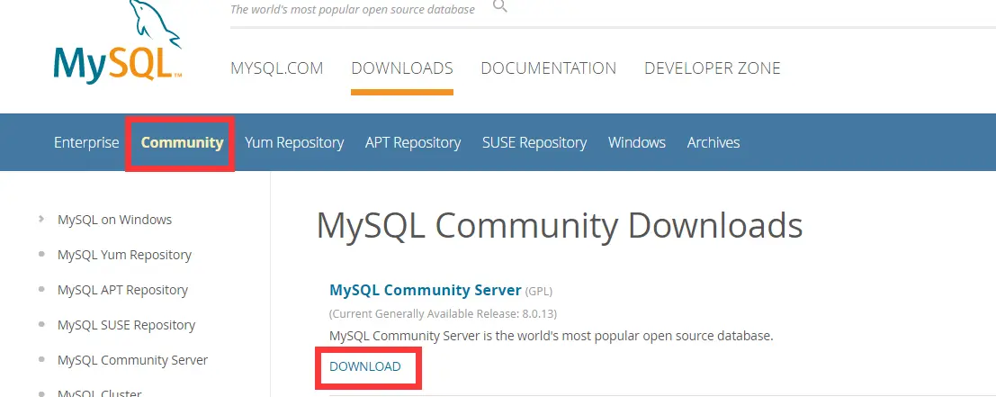This screenshot has width=996, height=397.
Task: Click the "Current Generally Available Release: 8.0.13" text
Action: (x=444, y=314)
